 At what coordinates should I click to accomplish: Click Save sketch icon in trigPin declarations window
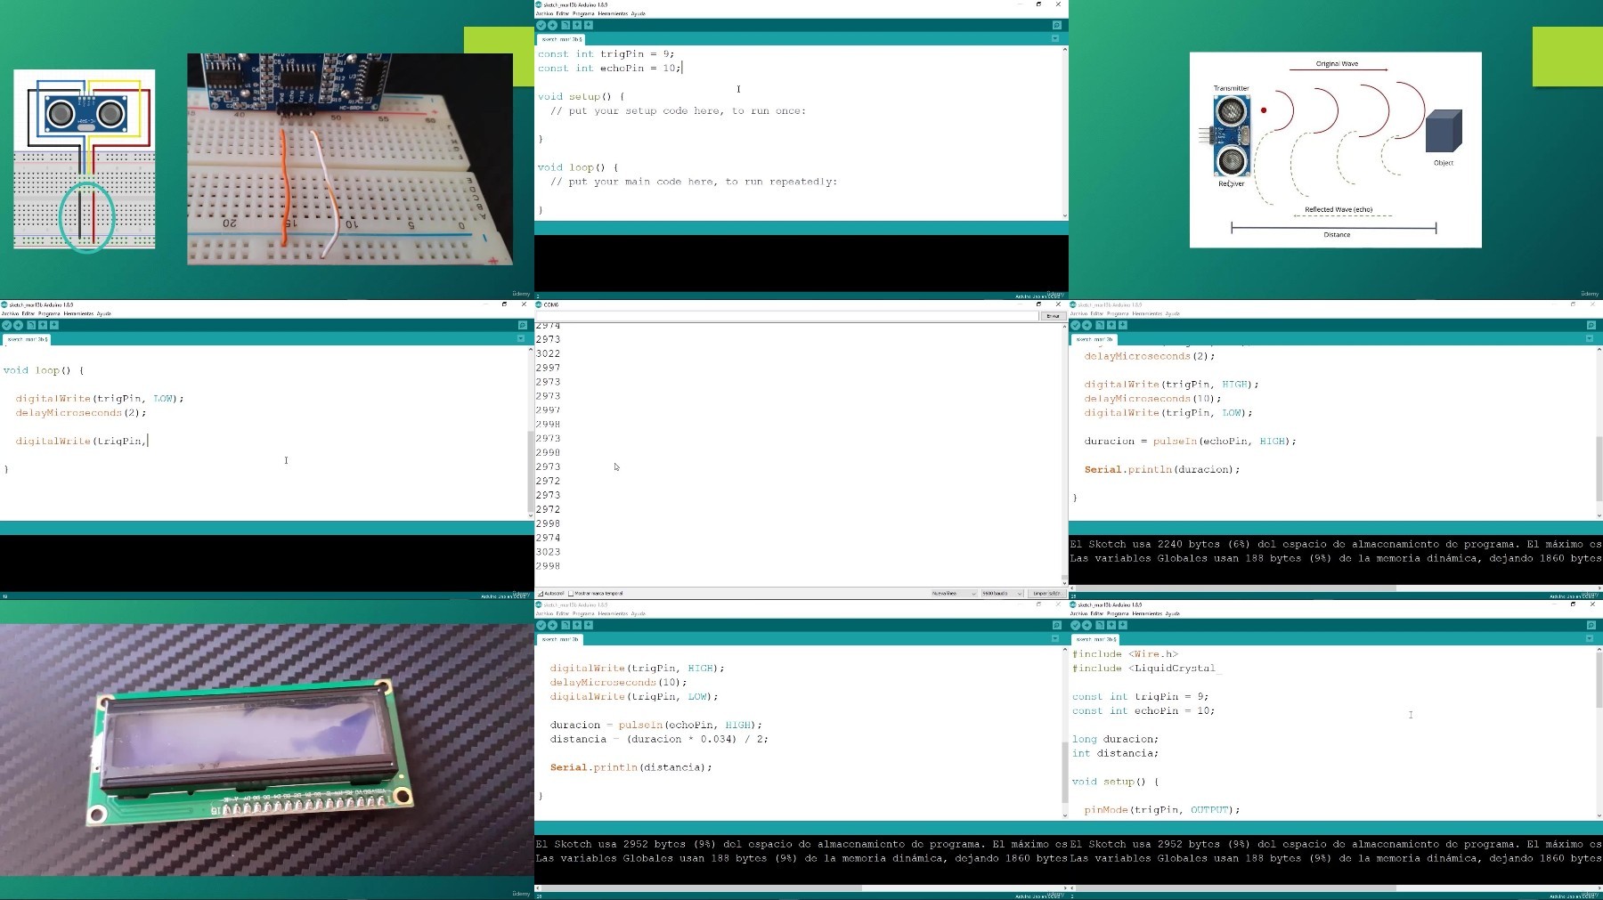coord(589,25)
